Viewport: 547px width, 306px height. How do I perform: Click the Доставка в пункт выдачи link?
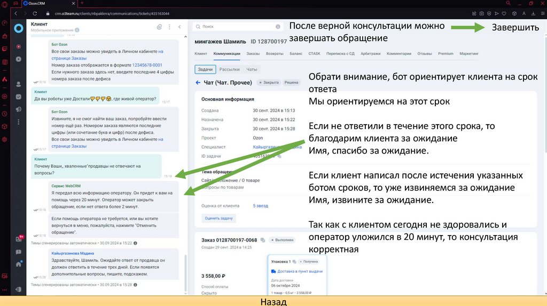point(300,271)
